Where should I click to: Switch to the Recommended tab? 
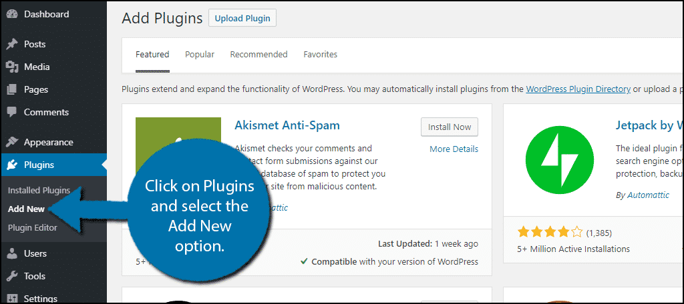point(259,55)
